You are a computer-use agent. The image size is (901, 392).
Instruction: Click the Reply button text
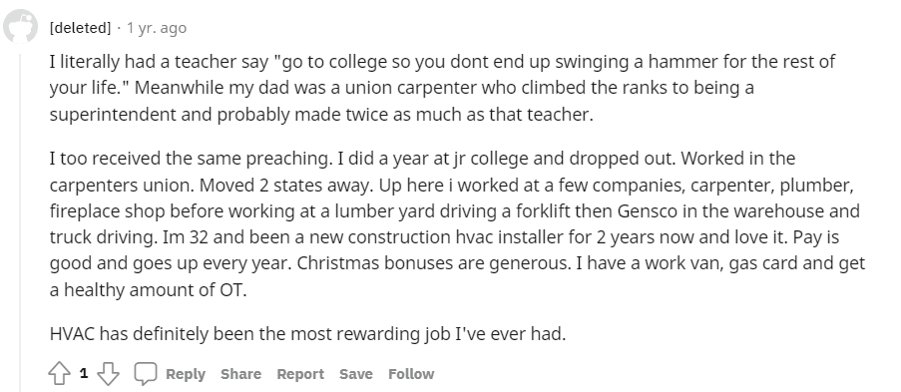tap(185, 374)
